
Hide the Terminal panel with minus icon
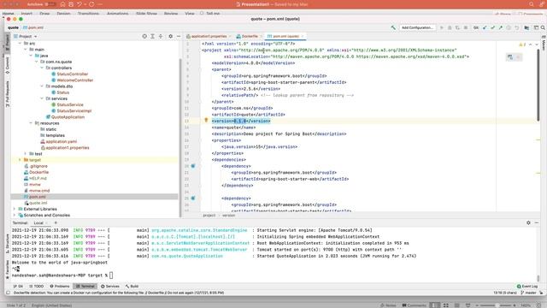[x=537, y=222]
